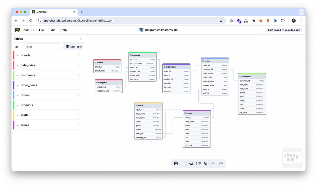Bookmark this page with the star icon
This screenshot has height=186, width=317.
coord(221,21)
